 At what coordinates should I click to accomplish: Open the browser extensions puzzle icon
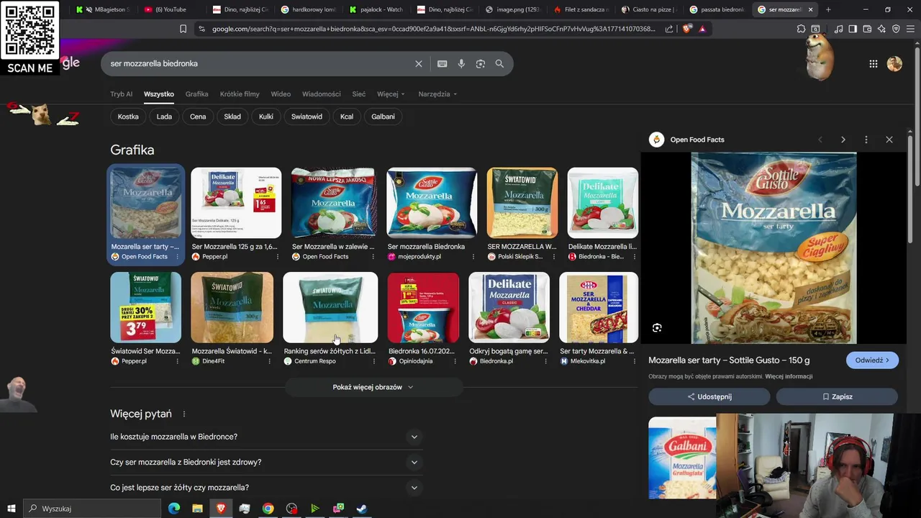click(x=801, y=29)
